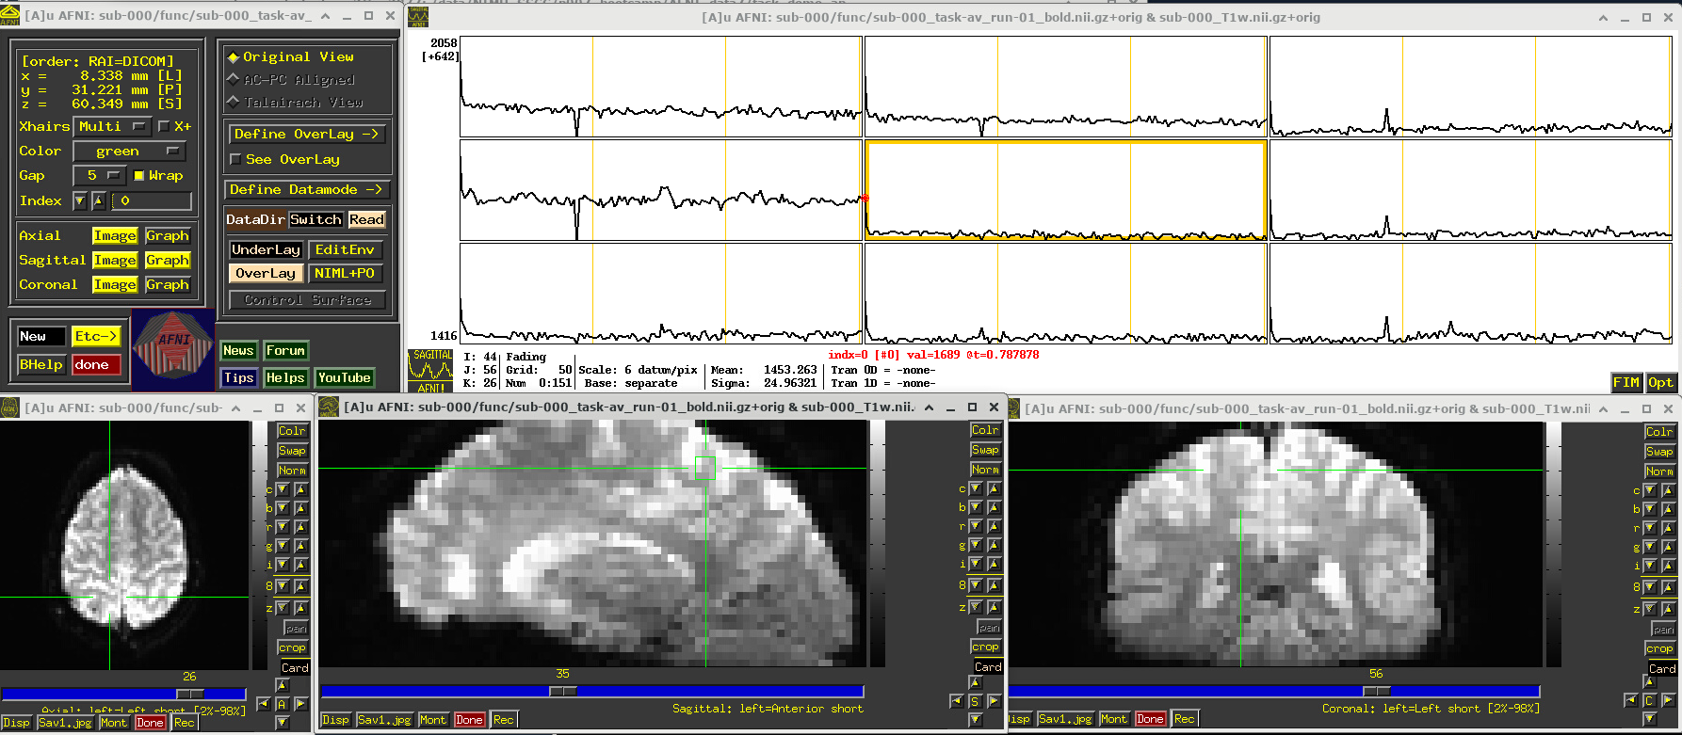Click the Index up arrow
This screenshot has width=1682, height=735.
coord(98,200)
